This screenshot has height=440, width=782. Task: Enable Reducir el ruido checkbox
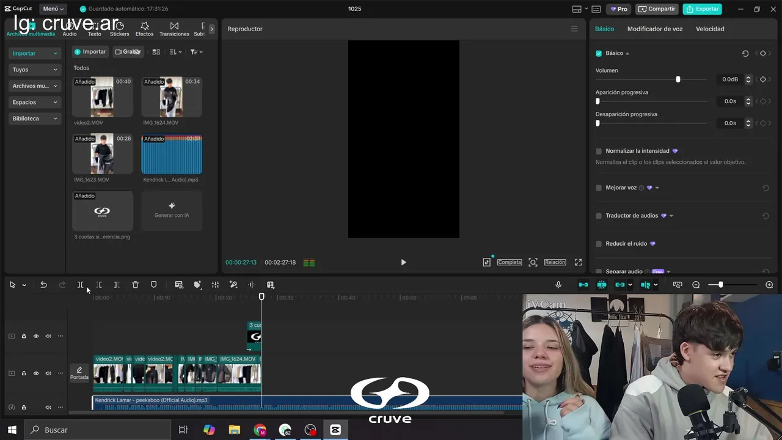point(599,244)
